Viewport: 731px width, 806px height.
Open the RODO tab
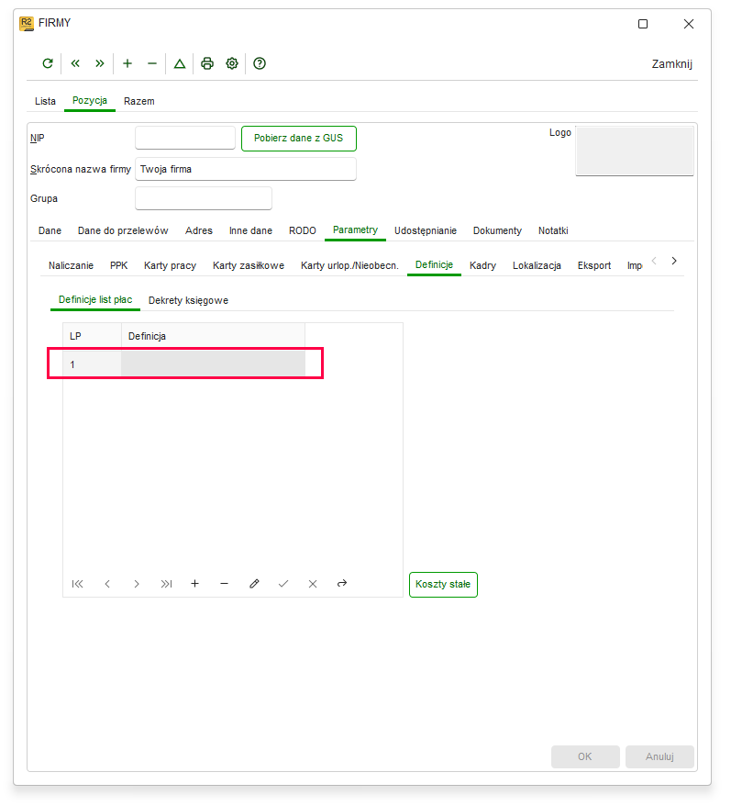(303, 230)
